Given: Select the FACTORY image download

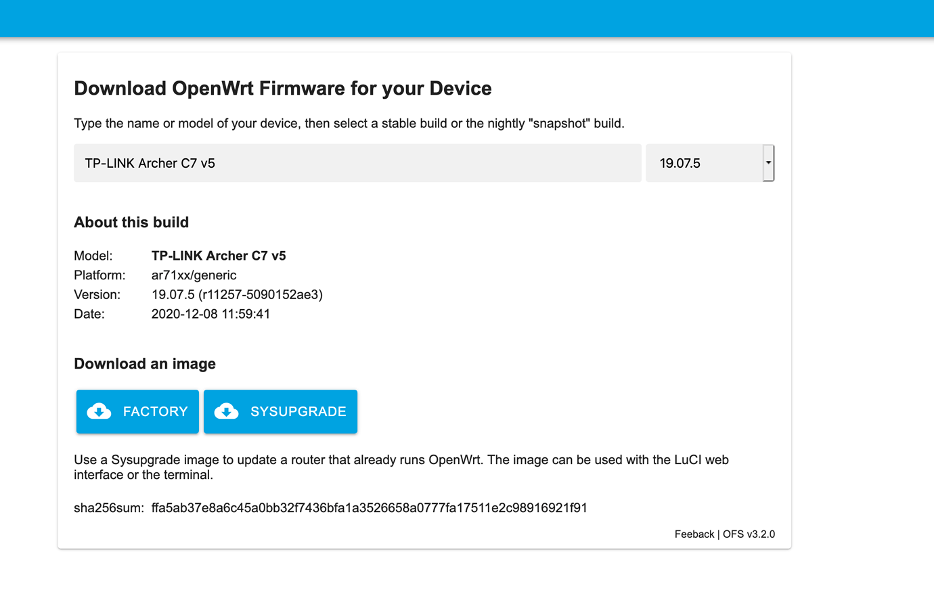Looking at the screenshot, I should pos(137,411).
